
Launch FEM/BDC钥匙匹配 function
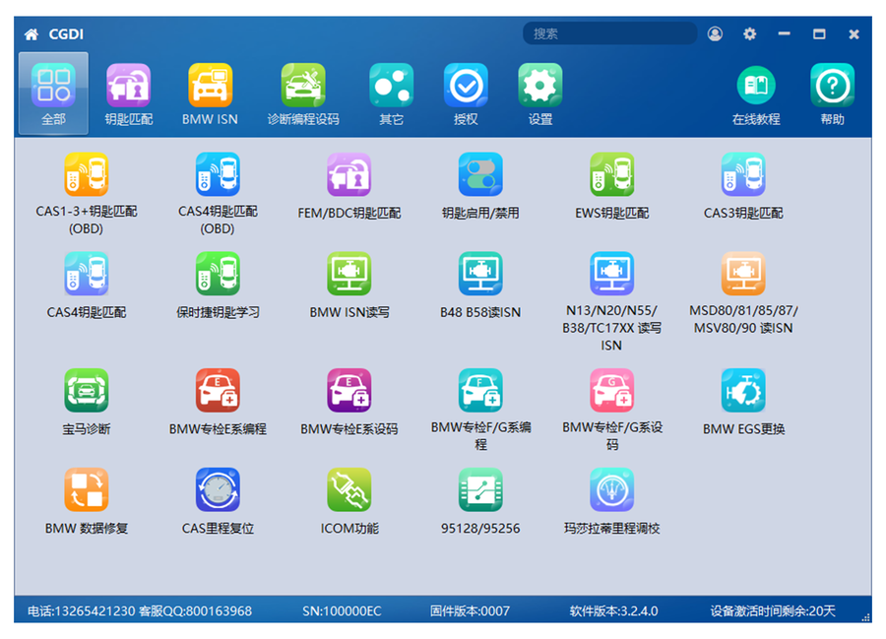coord(348,175)
